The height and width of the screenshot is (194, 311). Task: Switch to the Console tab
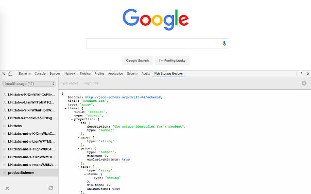(x=40, y=74)
